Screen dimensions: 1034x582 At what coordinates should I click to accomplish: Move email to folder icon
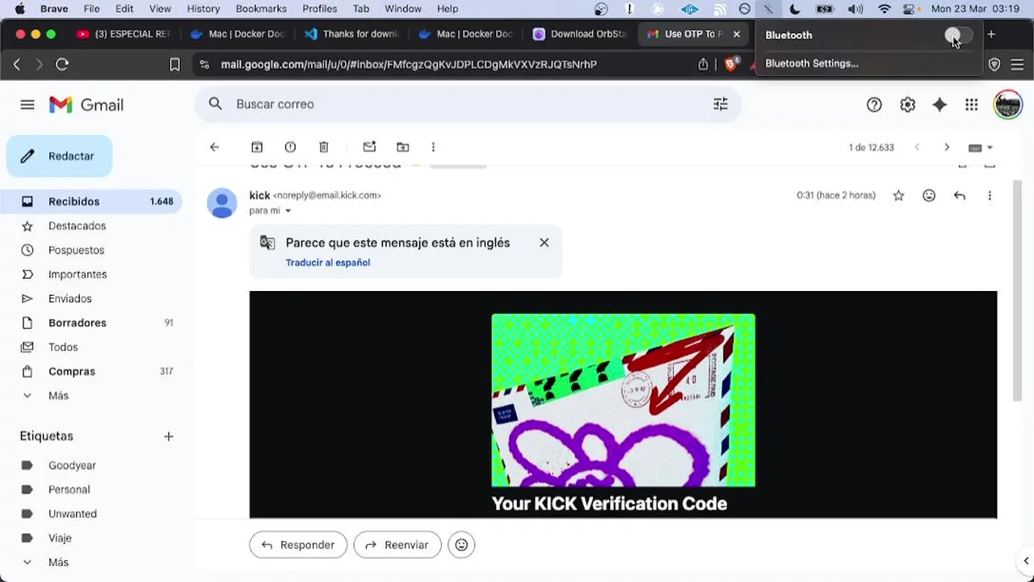coord(403,147)
